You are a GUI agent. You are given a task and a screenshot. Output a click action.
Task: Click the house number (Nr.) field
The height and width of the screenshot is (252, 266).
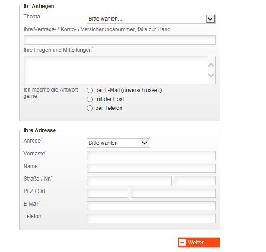[x=195, y=181]
